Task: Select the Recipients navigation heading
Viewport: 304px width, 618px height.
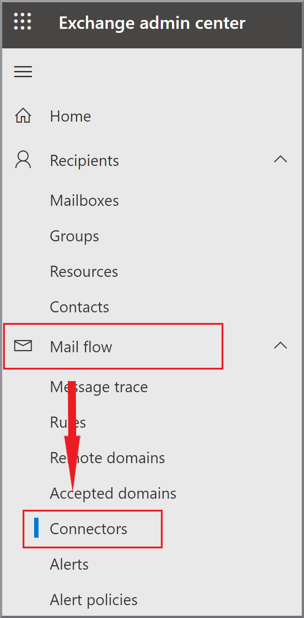Action: 84,161
